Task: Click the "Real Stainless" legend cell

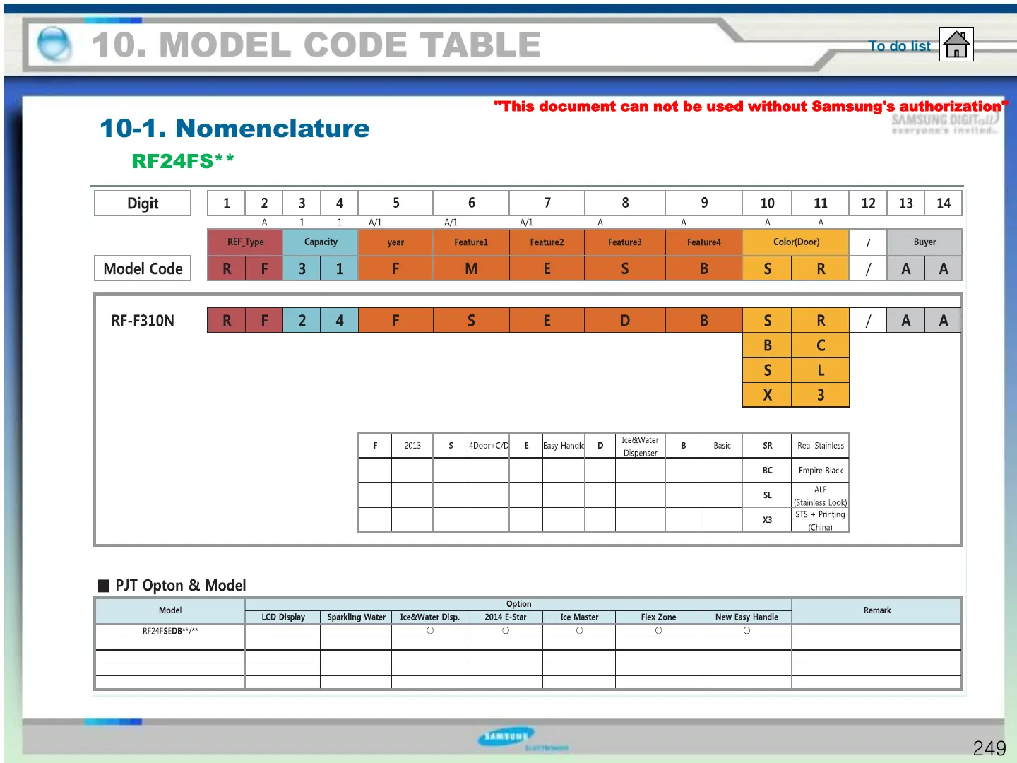Action: point(821,446)
